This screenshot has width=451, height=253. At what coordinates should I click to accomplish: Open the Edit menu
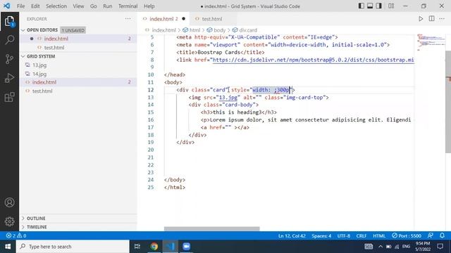(35, 6)
